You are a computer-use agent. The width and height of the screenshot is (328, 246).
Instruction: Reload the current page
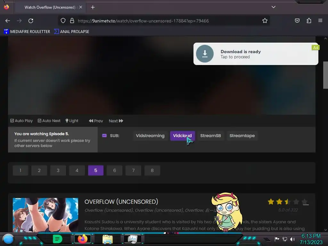(31, 21)
